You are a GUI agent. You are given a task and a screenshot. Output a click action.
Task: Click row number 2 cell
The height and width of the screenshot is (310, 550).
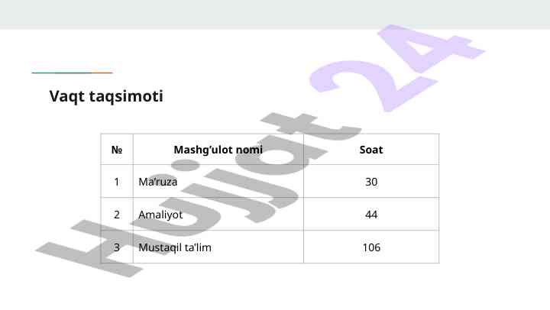pos(117,214)
